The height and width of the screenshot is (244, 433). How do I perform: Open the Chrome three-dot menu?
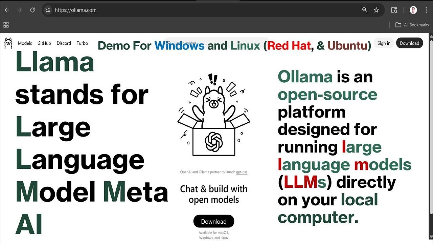[426, 10]
